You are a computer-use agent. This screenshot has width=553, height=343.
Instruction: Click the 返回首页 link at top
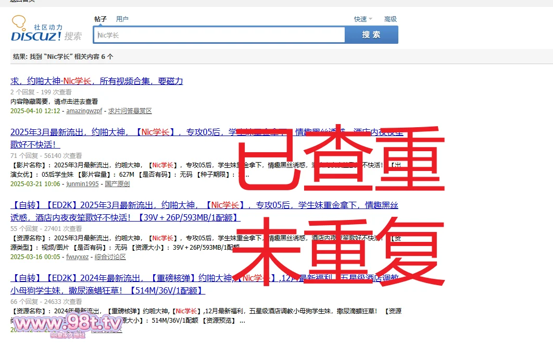(x=22, y=2)
